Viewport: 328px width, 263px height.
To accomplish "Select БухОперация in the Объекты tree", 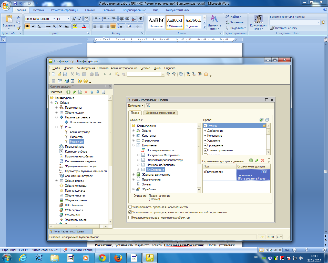I will pyautogui.click(x=155, y=170).
